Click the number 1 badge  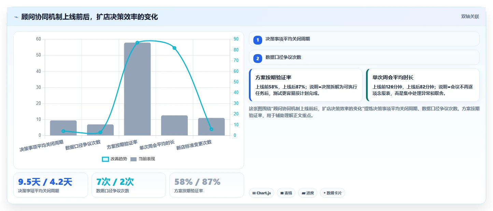tap(258, 40)
